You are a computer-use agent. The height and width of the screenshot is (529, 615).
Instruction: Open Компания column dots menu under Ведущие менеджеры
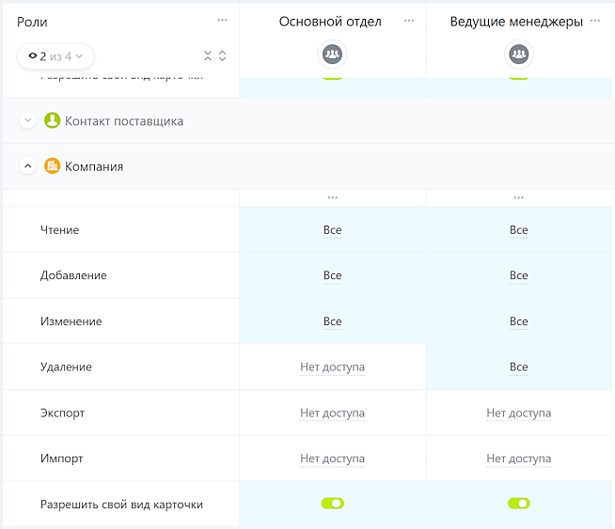coord(518,197)
